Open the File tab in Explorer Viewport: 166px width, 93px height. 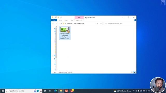click(54, 20)
